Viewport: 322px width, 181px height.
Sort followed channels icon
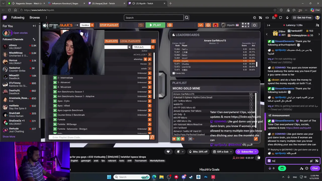pos(34,39)
